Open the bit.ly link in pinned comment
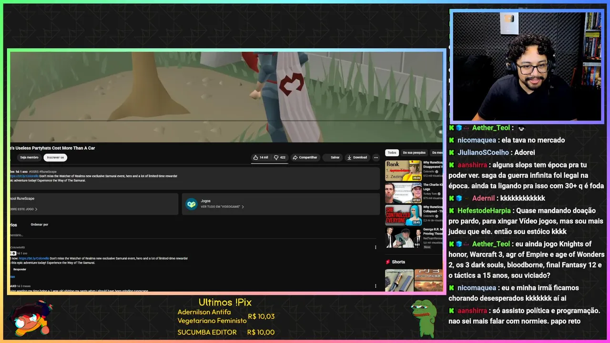 click(x=34, y=258)
